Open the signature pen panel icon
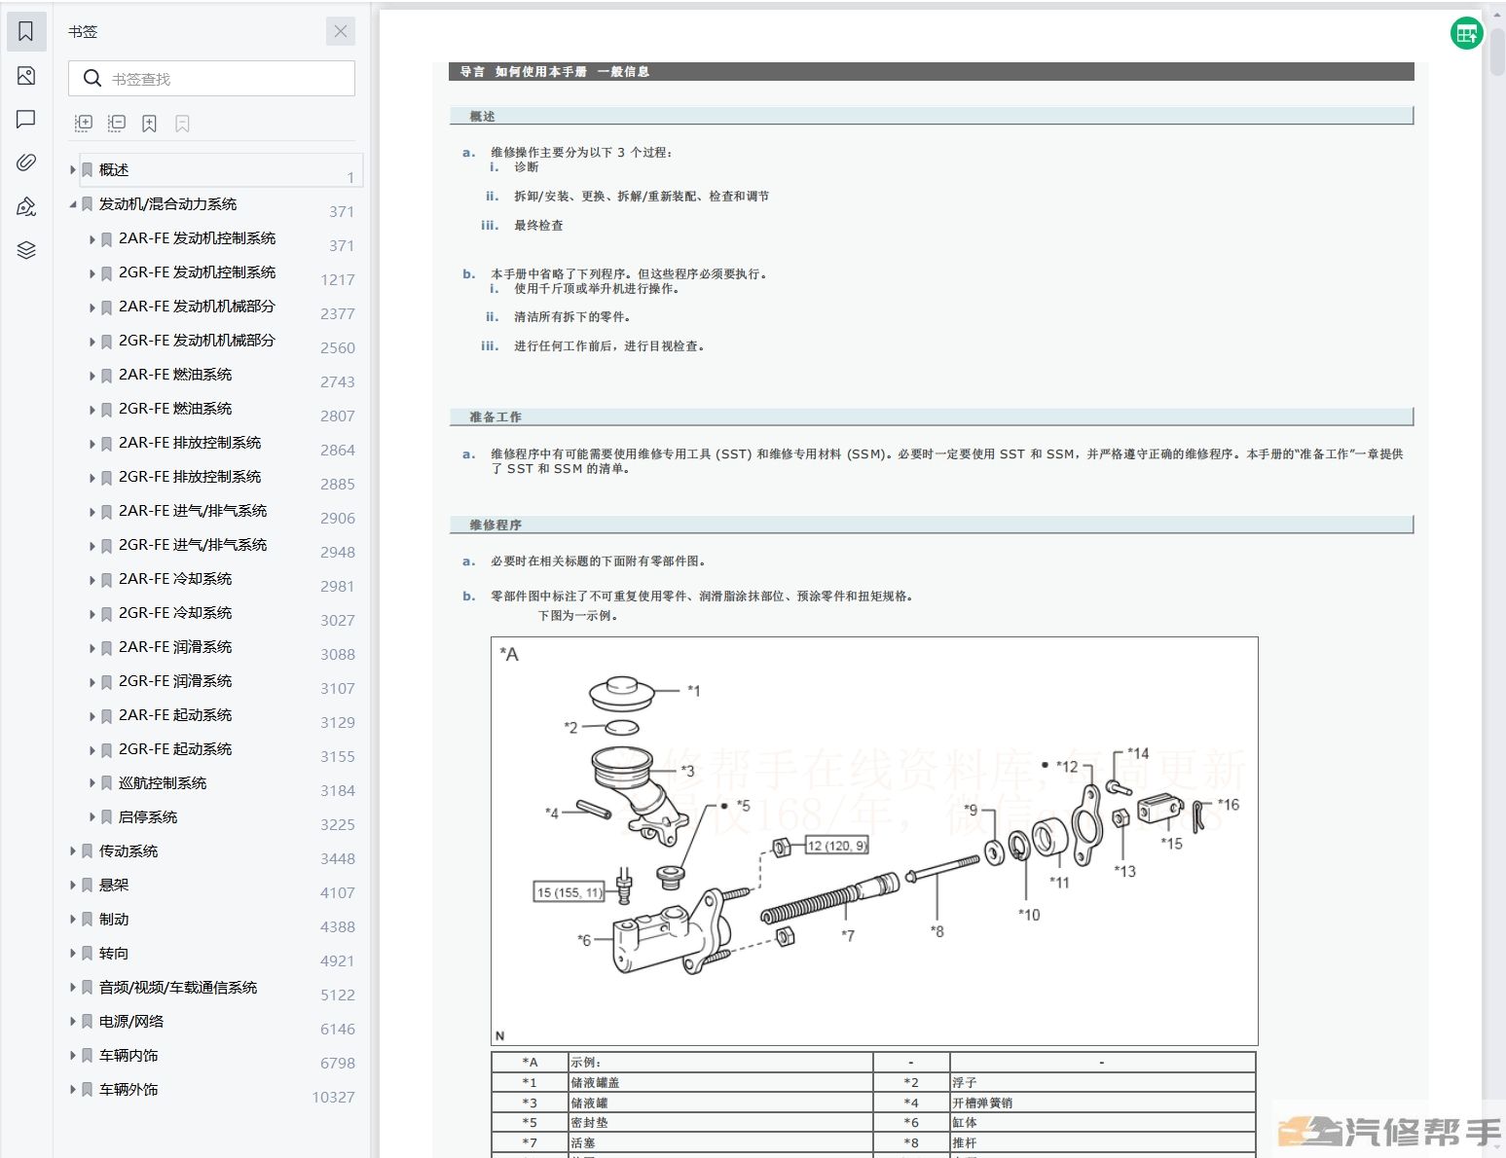Screen dimensions: 1506x1158 pos(26,206)
